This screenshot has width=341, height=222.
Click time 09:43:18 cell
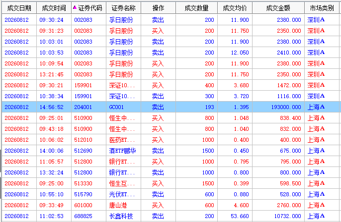tap(51, 129)
